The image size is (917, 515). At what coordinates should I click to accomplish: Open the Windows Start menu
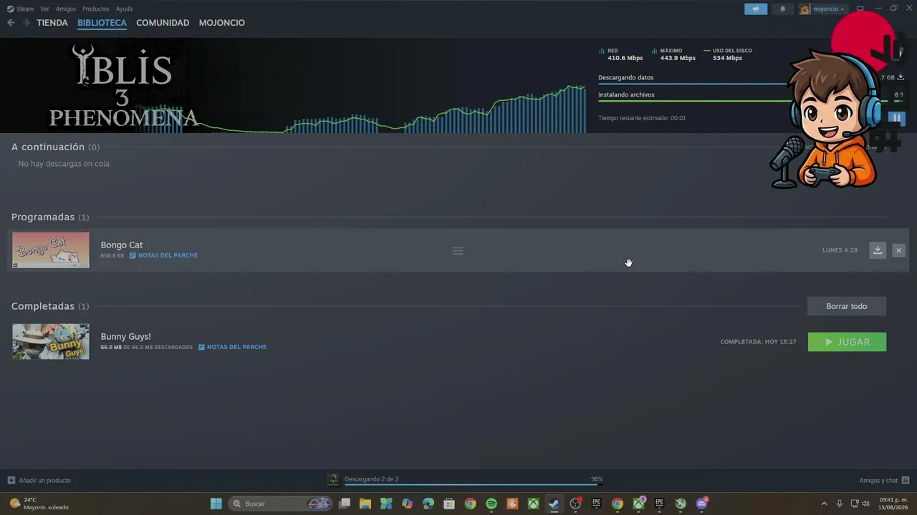click(216, 504)
